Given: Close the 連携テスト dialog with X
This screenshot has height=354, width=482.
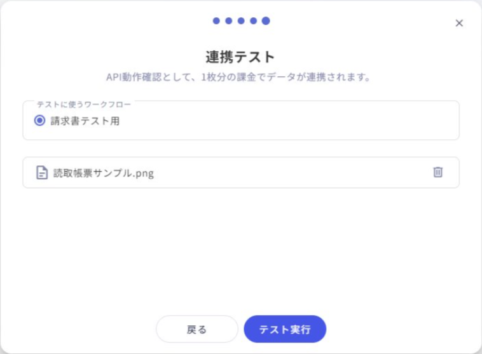Looking at the screenshot, I should tap(459, 23).
